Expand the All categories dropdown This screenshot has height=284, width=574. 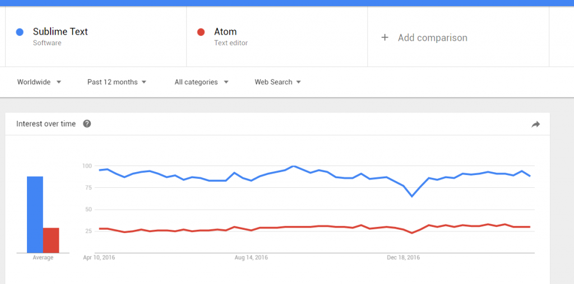(201, 82)
